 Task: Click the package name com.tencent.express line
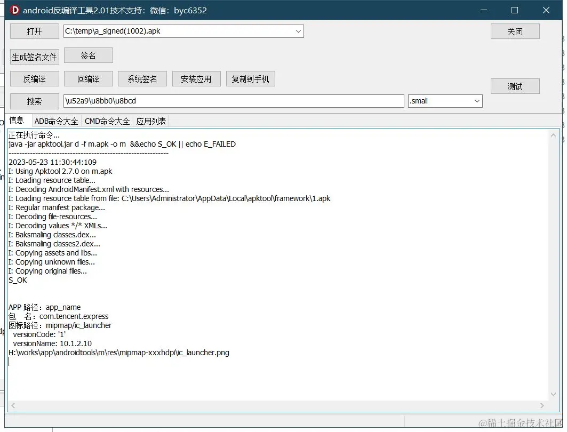click(x=59, y=316)
